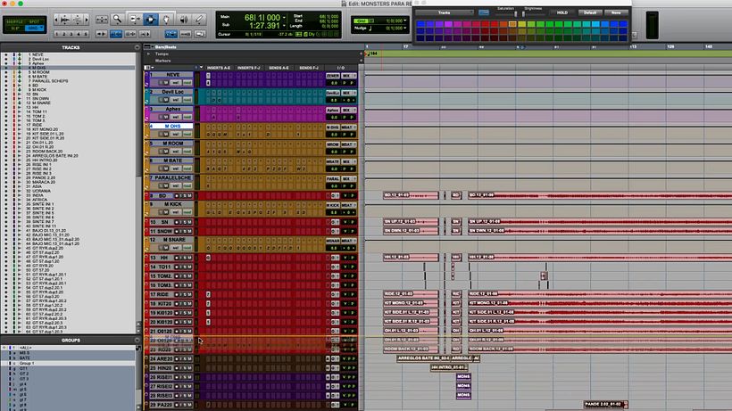The width and height of the screenshot is (732, 411).
Task: Open color palette Tracks target dropdown
Action: (444, 12)
